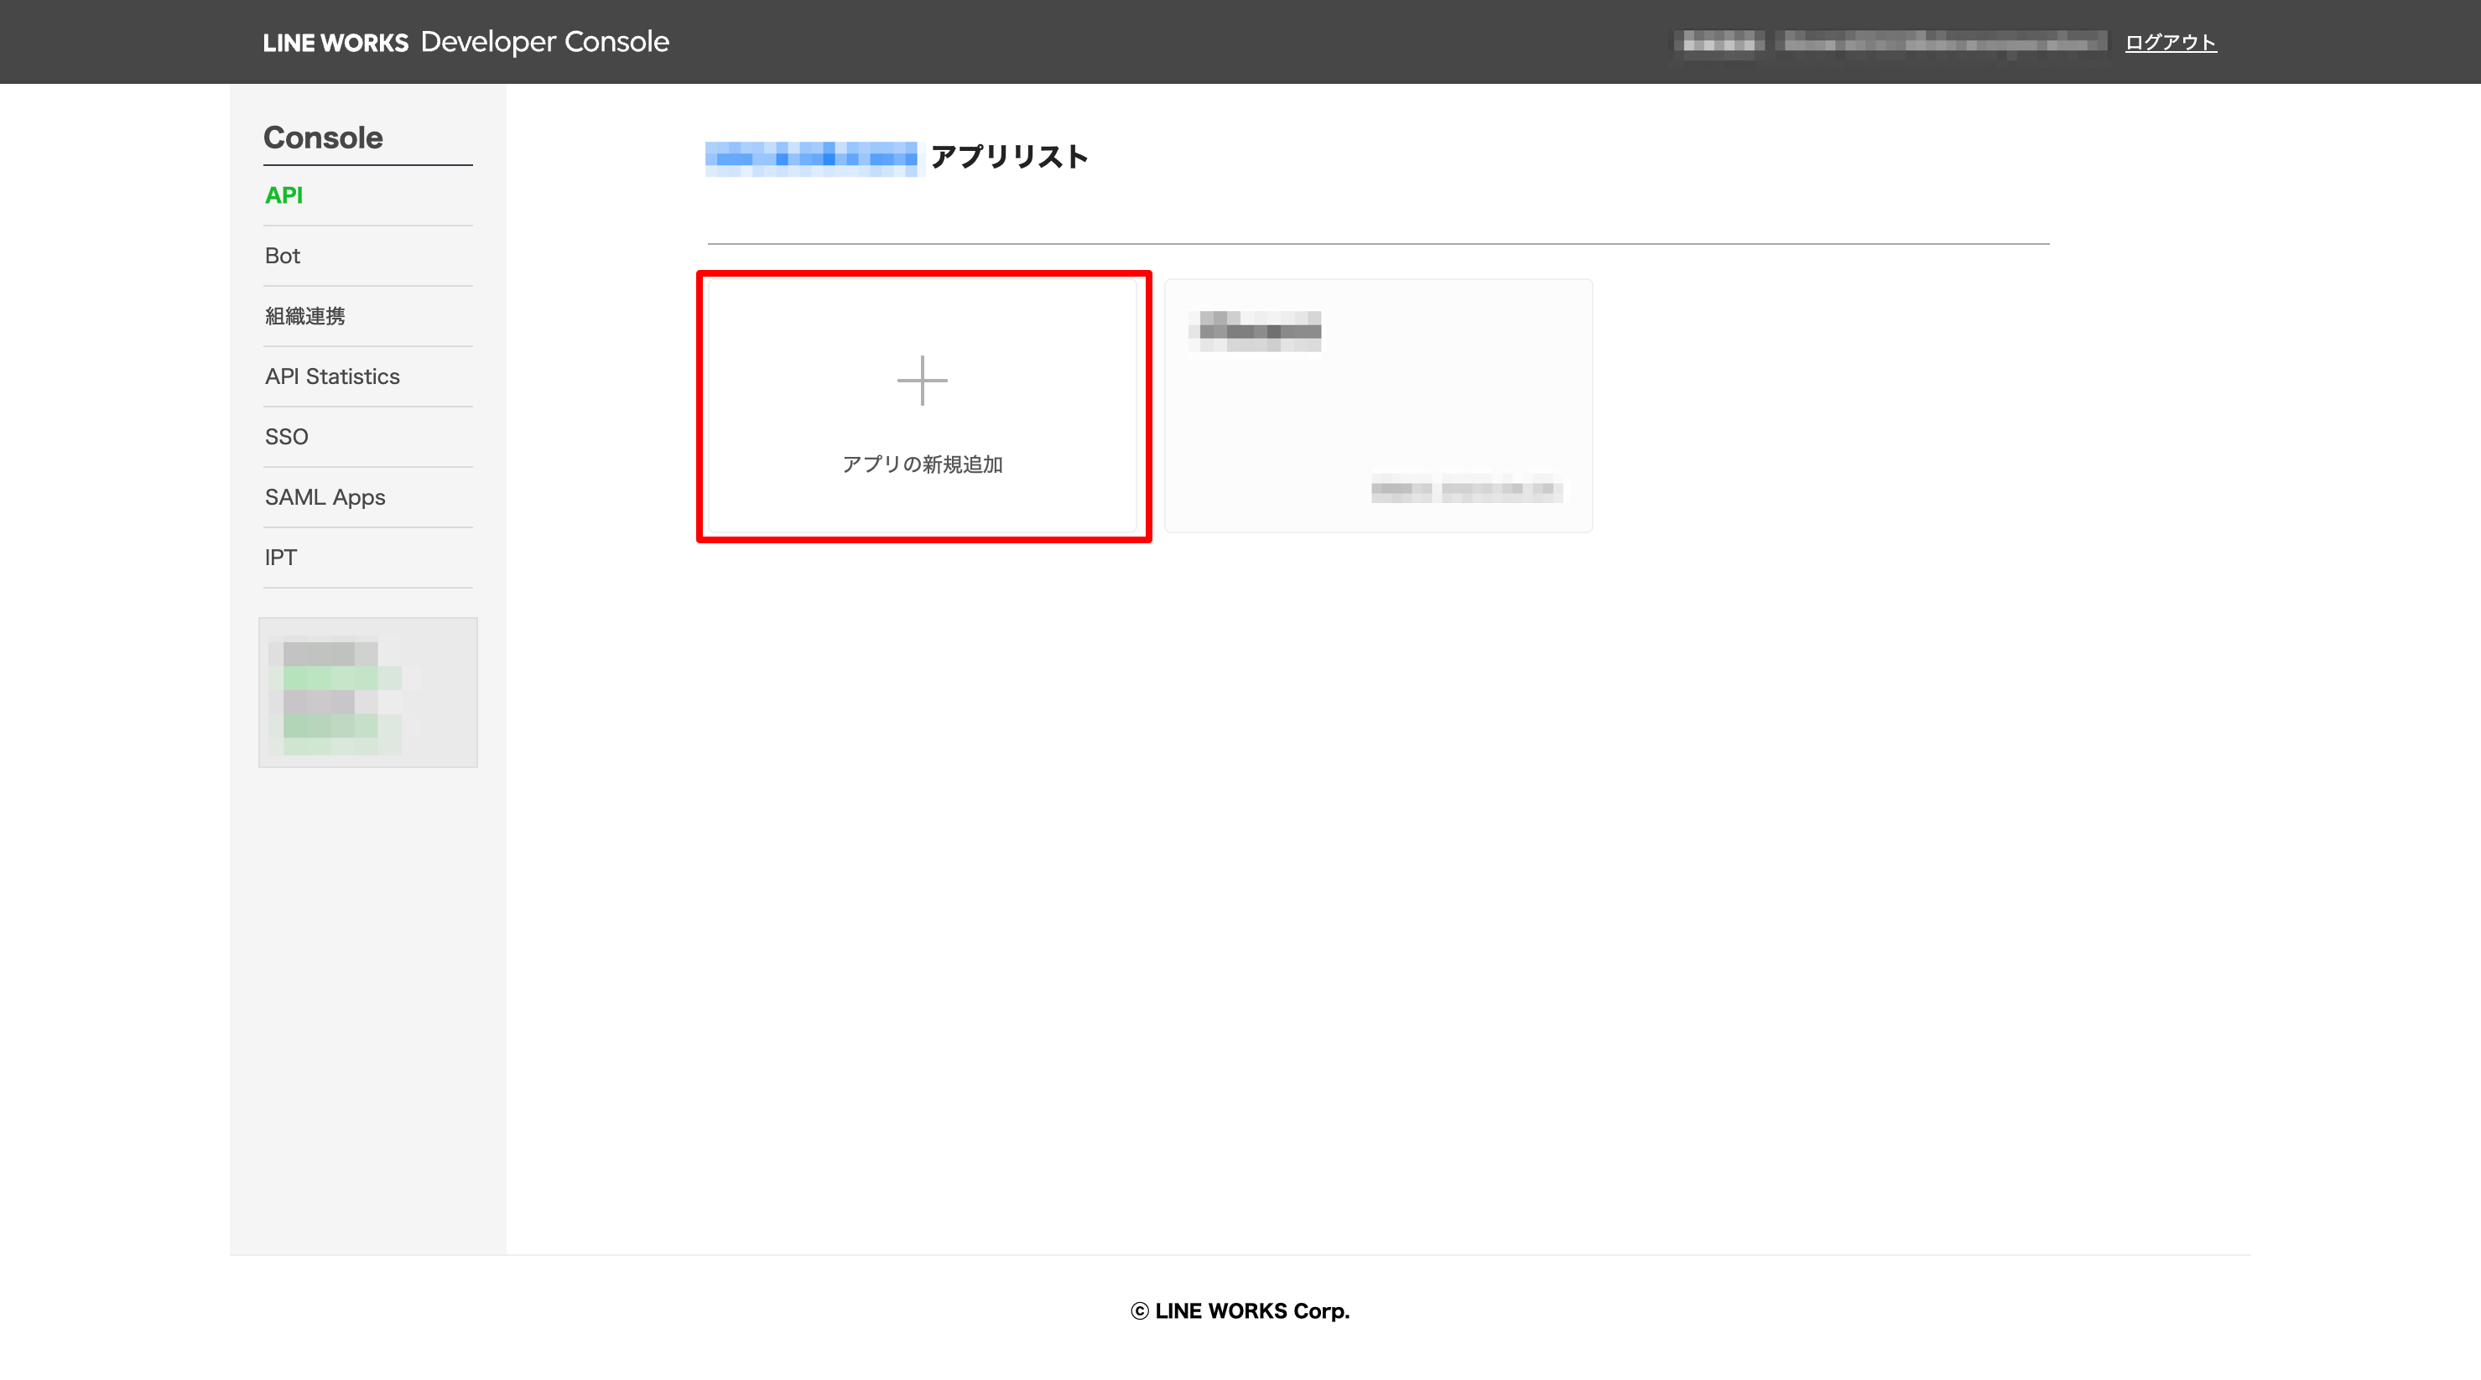The height and width of the screenshot is (1380, 2481).
Task: Click the blurred sidebar info box
Action: [367, 693]
